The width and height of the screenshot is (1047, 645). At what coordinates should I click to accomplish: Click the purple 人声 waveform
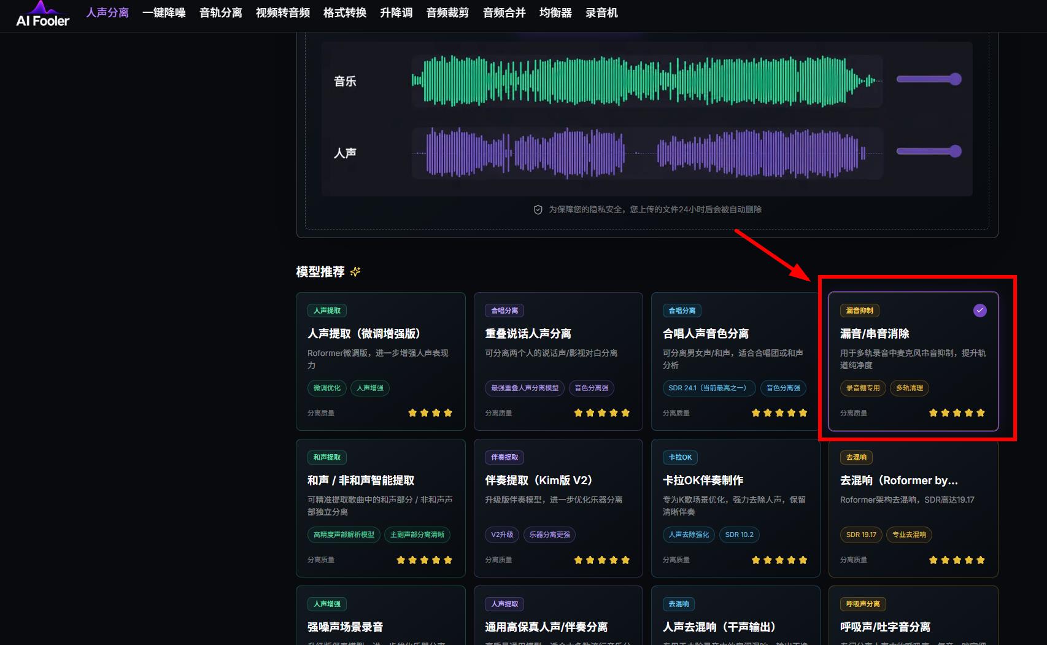point(647,153)
